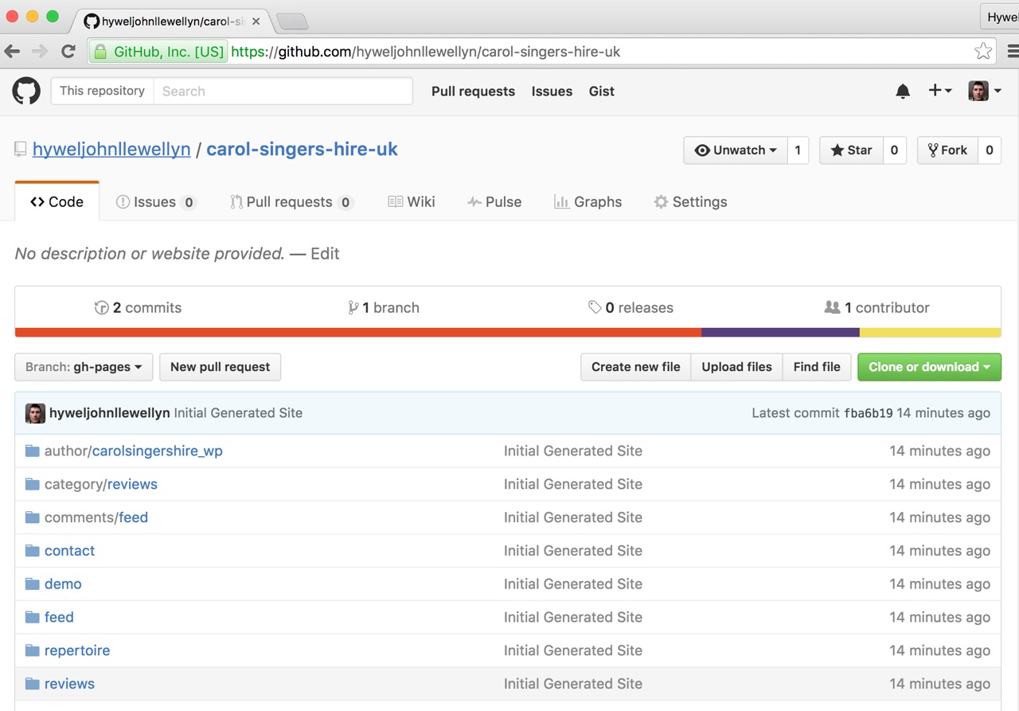Click the repository book icon

coord(21,149)
